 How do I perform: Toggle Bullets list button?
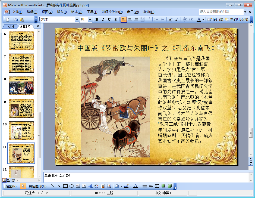163,20
